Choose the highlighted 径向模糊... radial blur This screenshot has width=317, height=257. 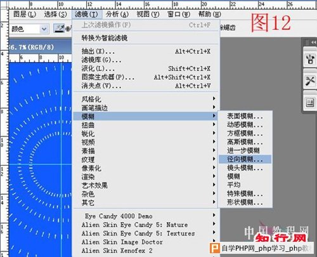tap(245, 159)
